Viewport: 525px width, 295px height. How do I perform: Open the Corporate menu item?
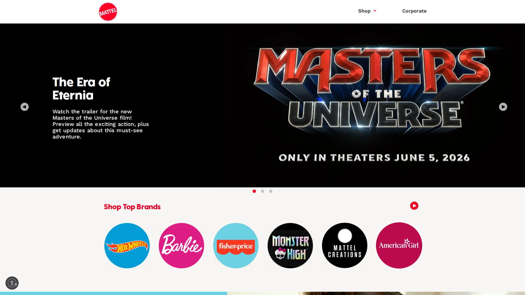click(x=414, y=11)
